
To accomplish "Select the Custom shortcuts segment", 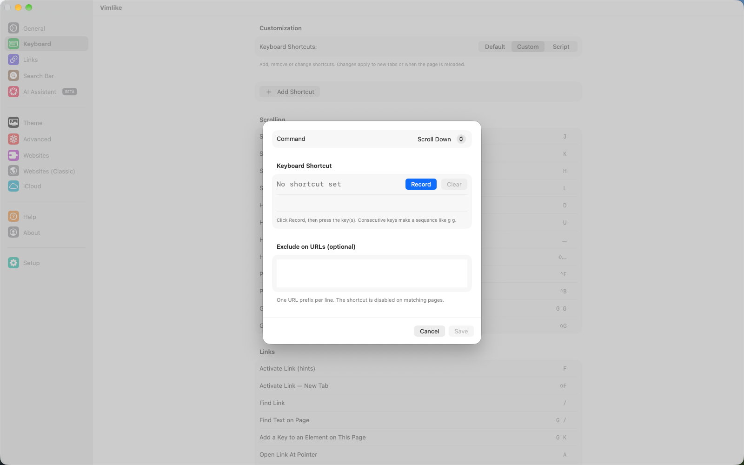I will [528, 47].
